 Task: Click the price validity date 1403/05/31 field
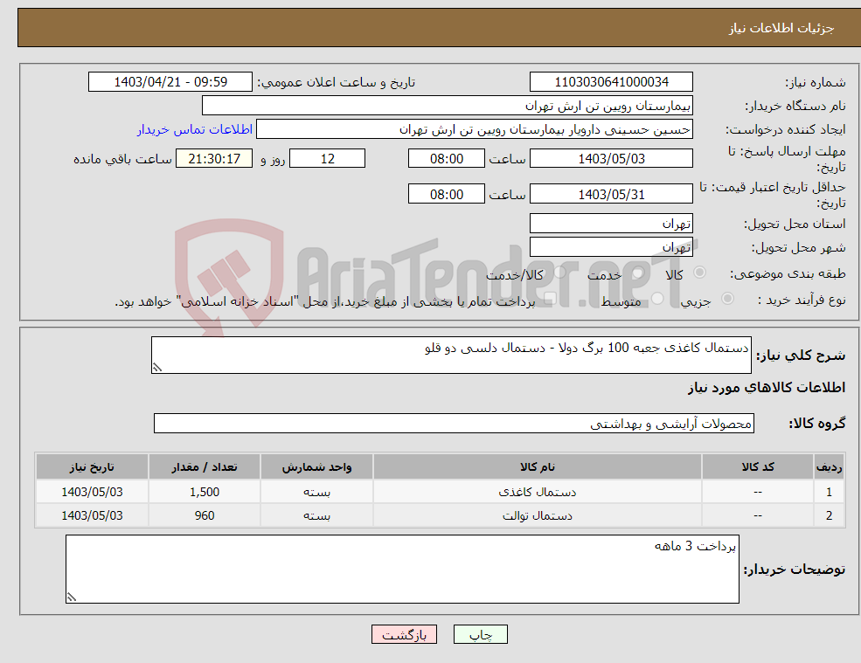click(x=611, y=194)
